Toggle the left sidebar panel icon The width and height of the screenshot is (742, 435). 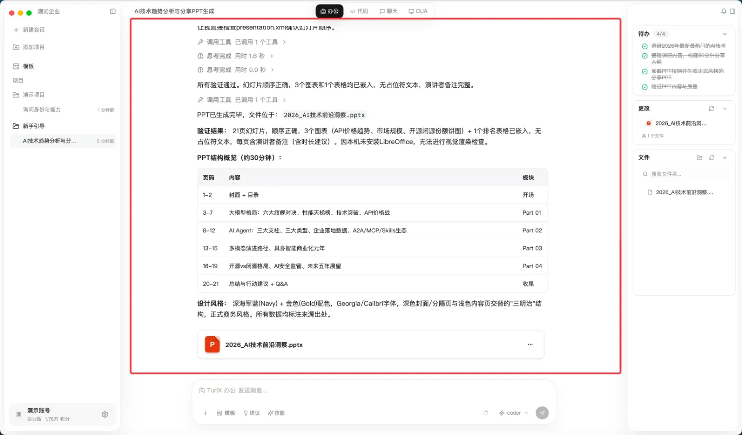[113, 12]
